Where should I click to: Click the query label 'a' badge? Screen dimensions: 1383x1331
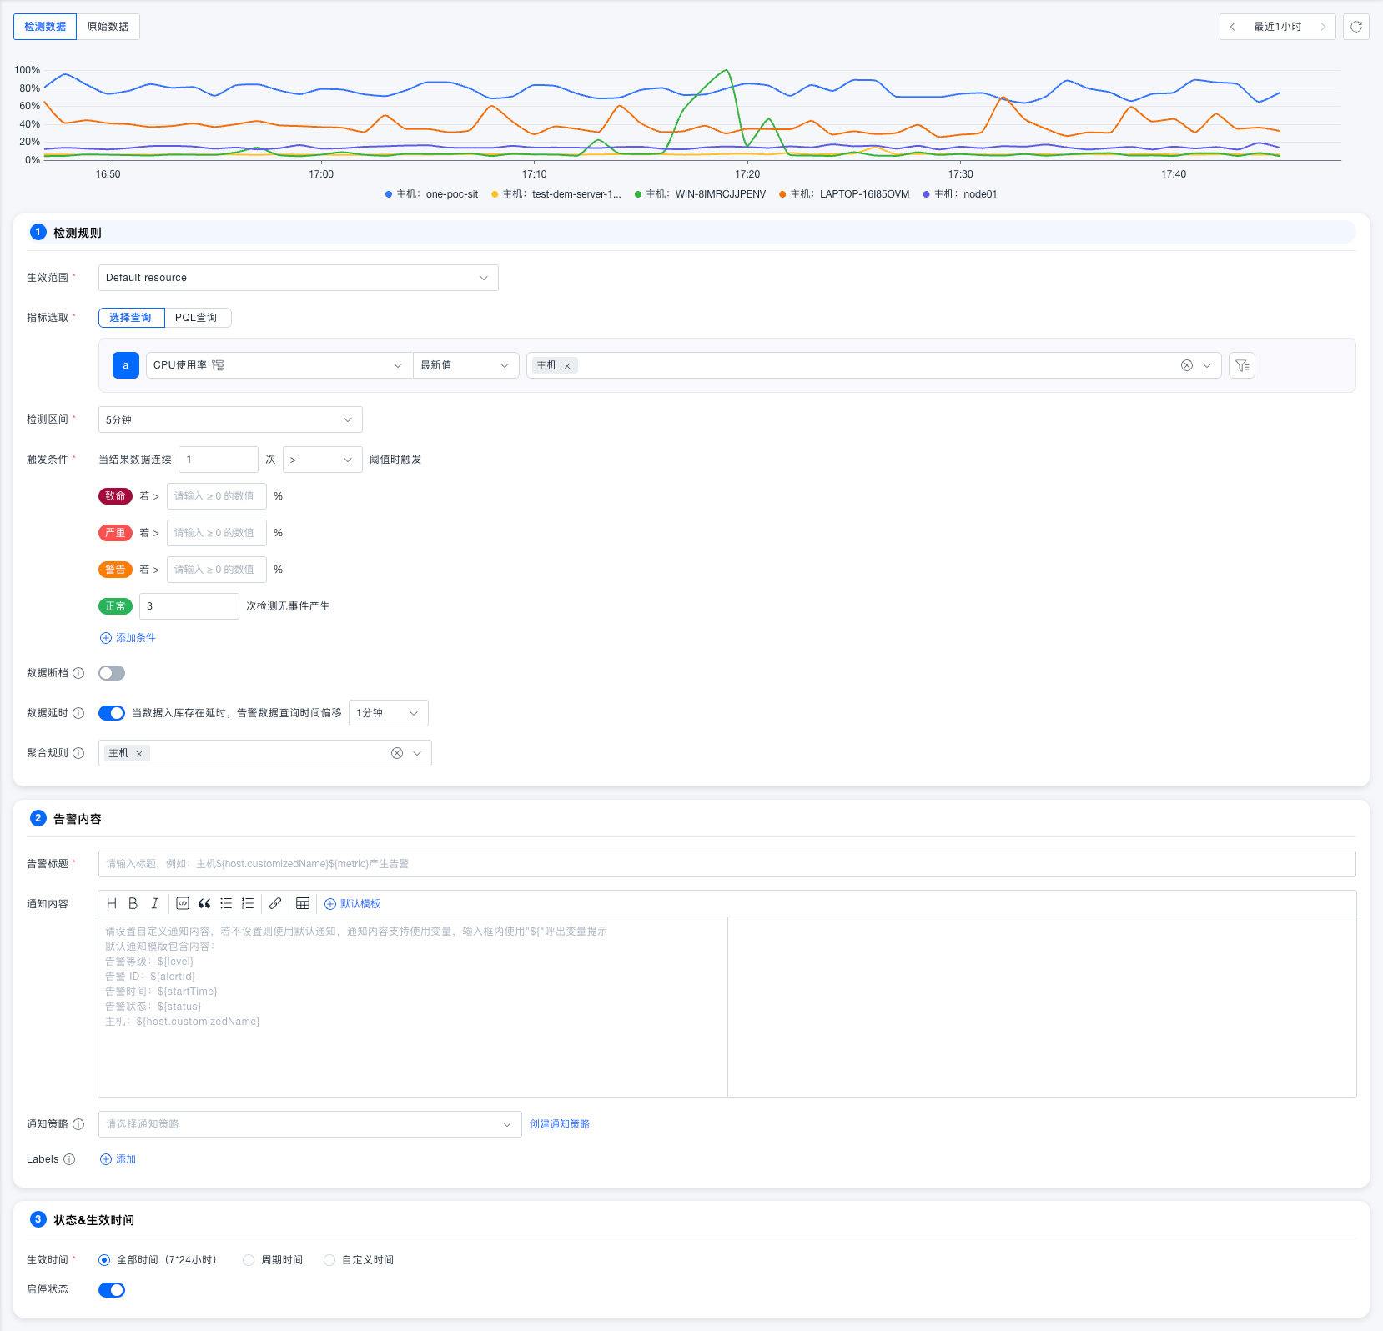pyautogui.click(x=126, y=365)
